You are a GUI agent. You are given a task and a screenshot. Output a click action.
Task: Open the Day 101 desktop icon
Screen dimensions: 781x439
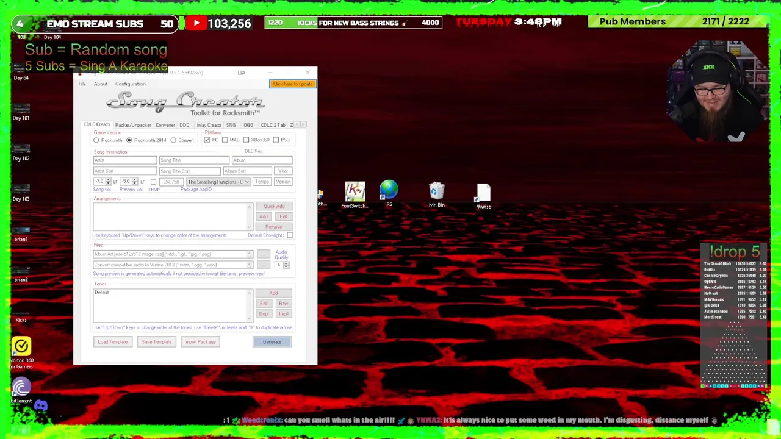[21, 111]
